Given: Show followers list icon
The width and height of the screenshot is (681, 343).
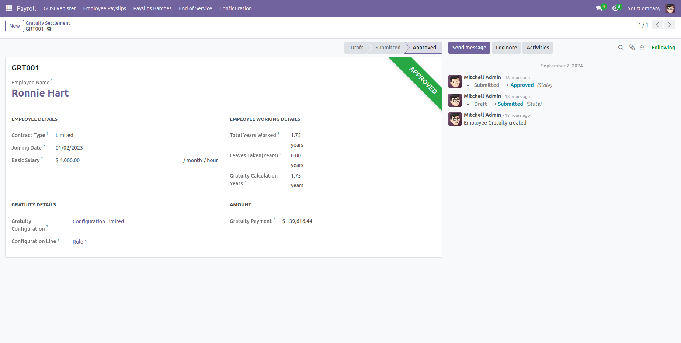Looking at the screenshot, I should tap(643, 48).
